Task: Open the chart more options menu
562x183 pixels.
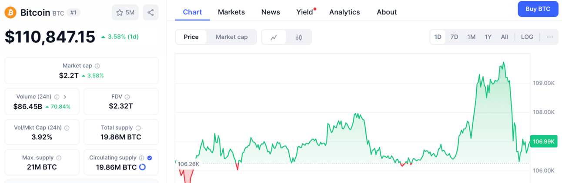Action: [550, 37]
